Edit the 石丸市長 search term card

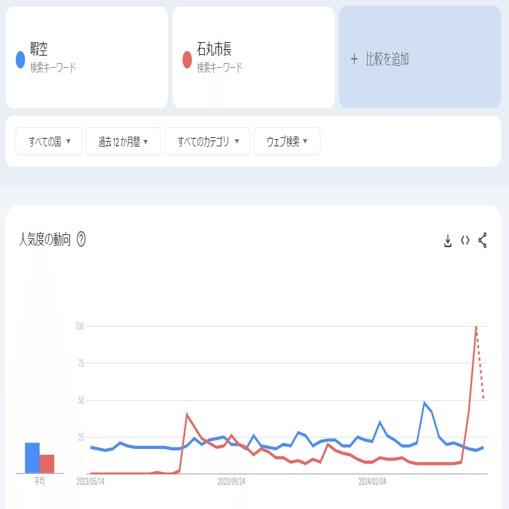coord(253,57)
